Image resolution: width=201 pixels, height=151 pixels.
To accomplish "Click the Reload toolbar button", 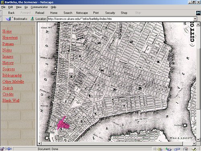I will (x=40, y=13).
